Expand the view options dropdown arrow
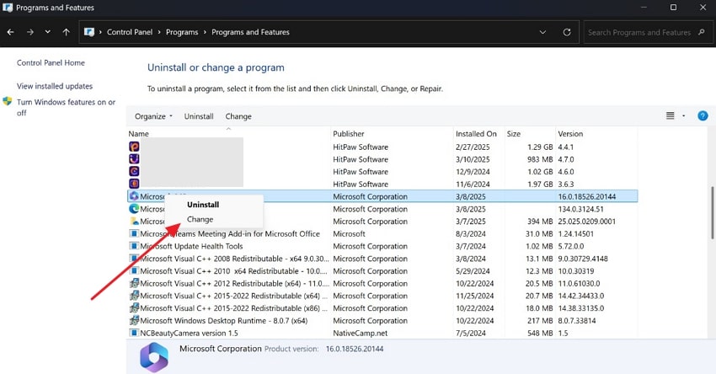 pos(684,115)
